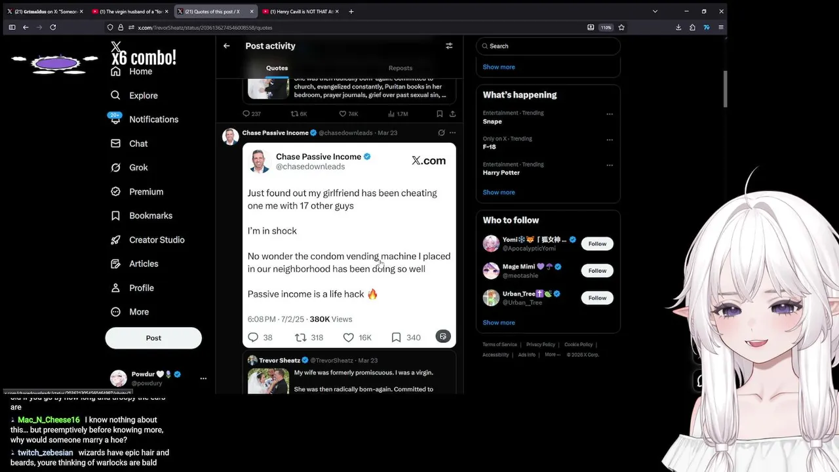Screen dimensions: 839x472
Task: Click the Post button
Action: coord(153,338)
